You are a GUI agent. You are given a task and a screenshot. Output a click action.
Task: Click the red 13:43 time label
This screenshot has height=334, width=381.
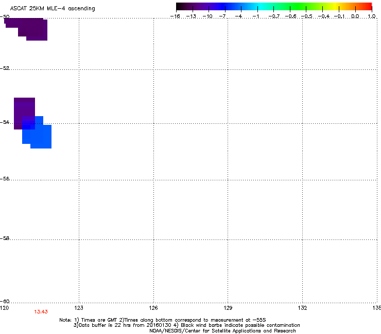click(41, 312)
